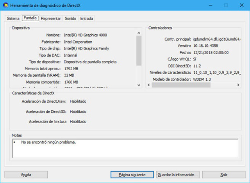The height and width of the screenshot is (183, 250).
Task: Open the Representar tab
Action: click(x=51, y=18)
